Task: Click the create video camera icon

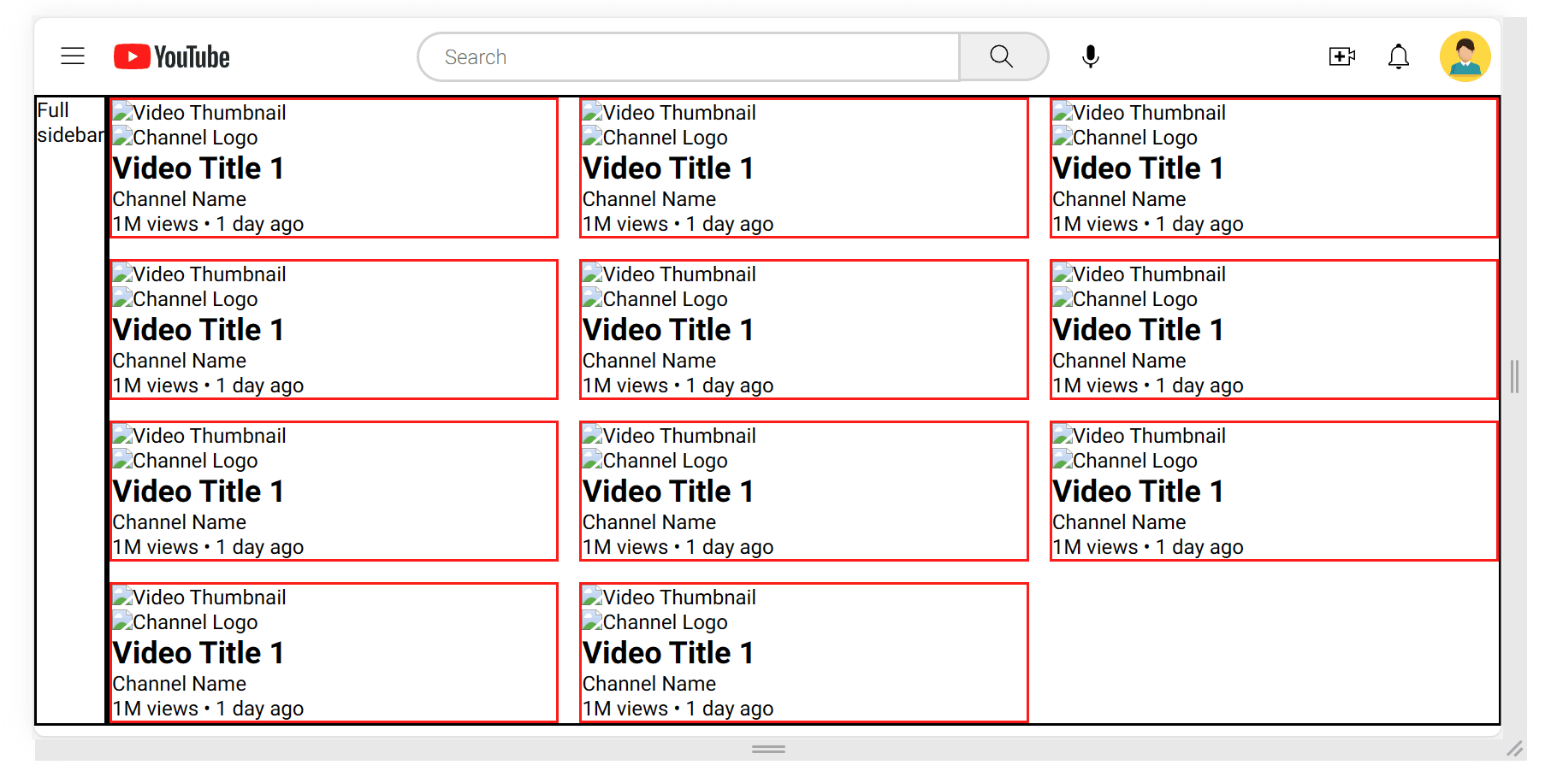Action: click(x=1341, y=56)
